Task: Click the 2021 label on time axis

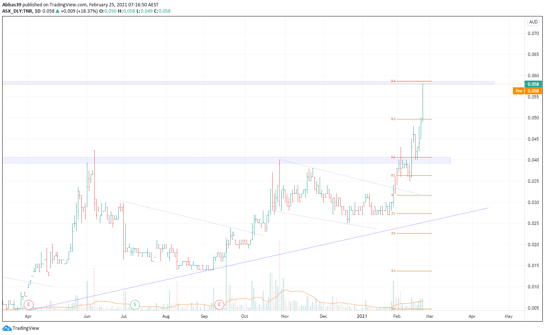Action: point(362,316)
